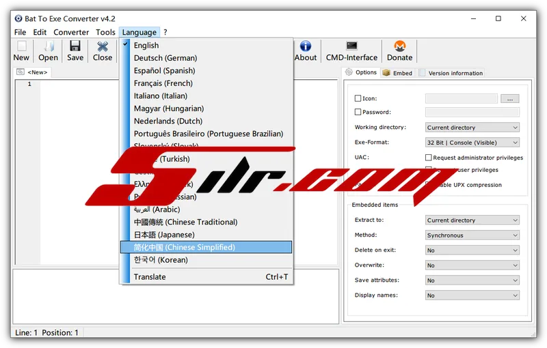547x348 pixels.
Task: Expand the Save attributes dropdown
Action: [x=472, y=280]
